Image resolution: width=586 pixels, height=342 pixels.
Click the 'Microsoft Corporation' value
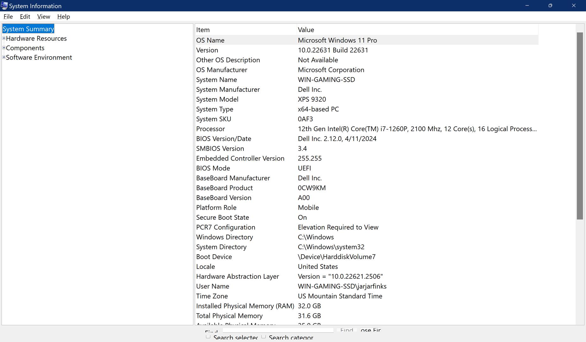[331, 70]
